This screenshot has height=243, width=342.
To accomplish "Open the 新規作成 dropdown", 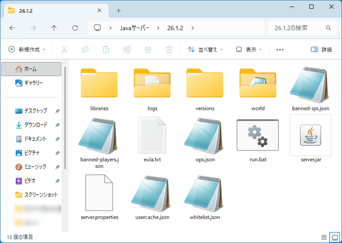I will (x=26, y=50).
